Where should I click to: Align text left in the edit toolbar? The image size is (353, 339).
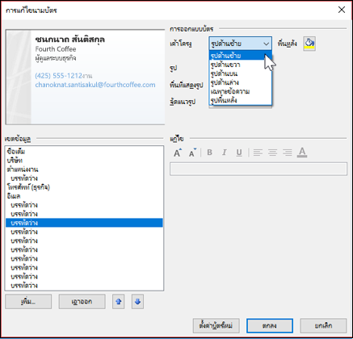pyautogui.click(x=258, y=153)
